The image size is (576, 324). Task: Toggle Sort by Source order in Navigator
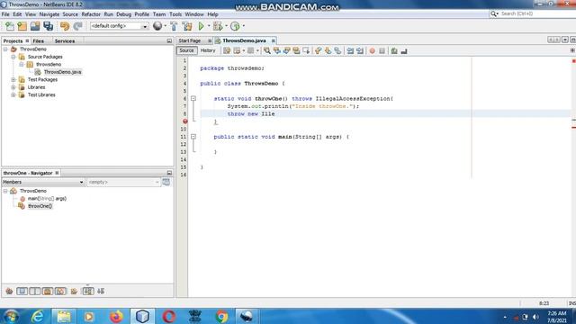101,292
